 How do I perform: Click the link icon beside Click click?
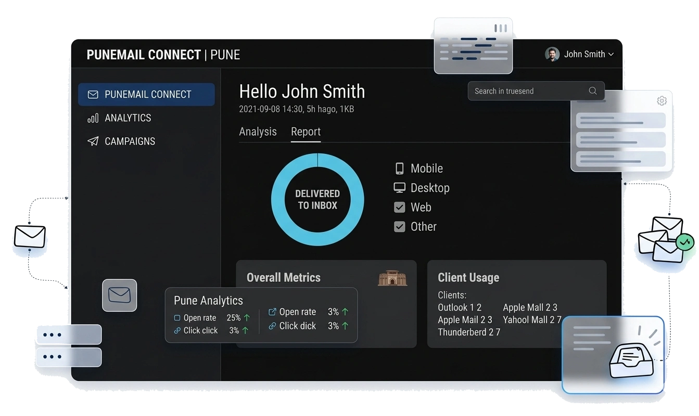point(177,330)
